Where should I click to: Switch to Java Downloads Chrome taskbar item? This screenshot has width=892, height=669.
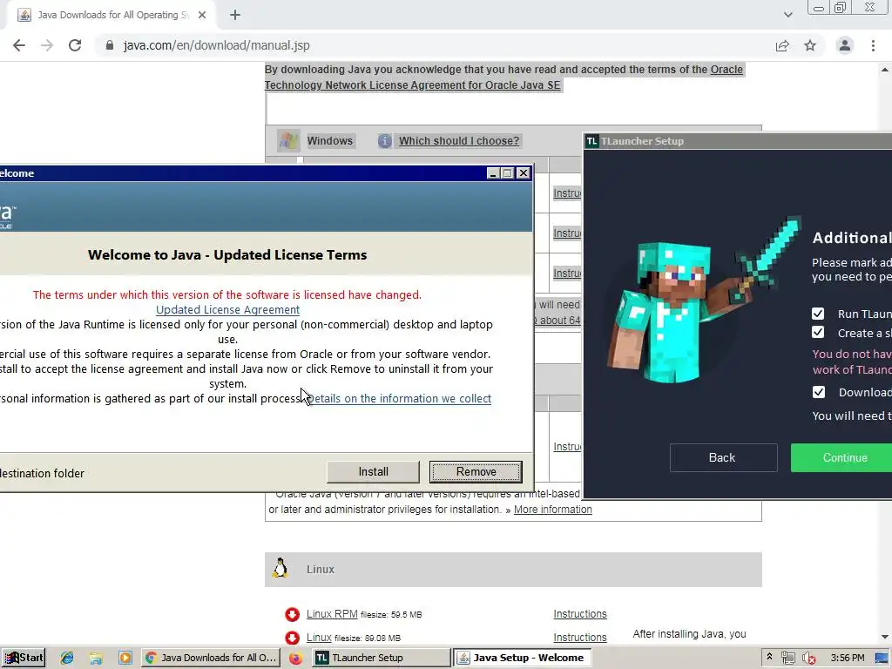[x=211, y=658]
